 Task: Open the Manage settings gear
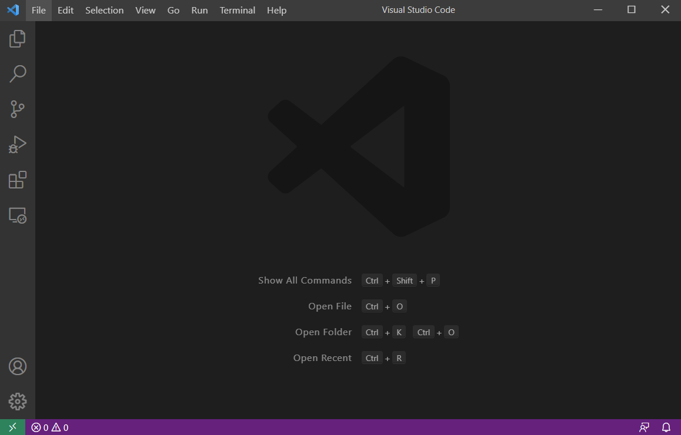tap(17, 401)
